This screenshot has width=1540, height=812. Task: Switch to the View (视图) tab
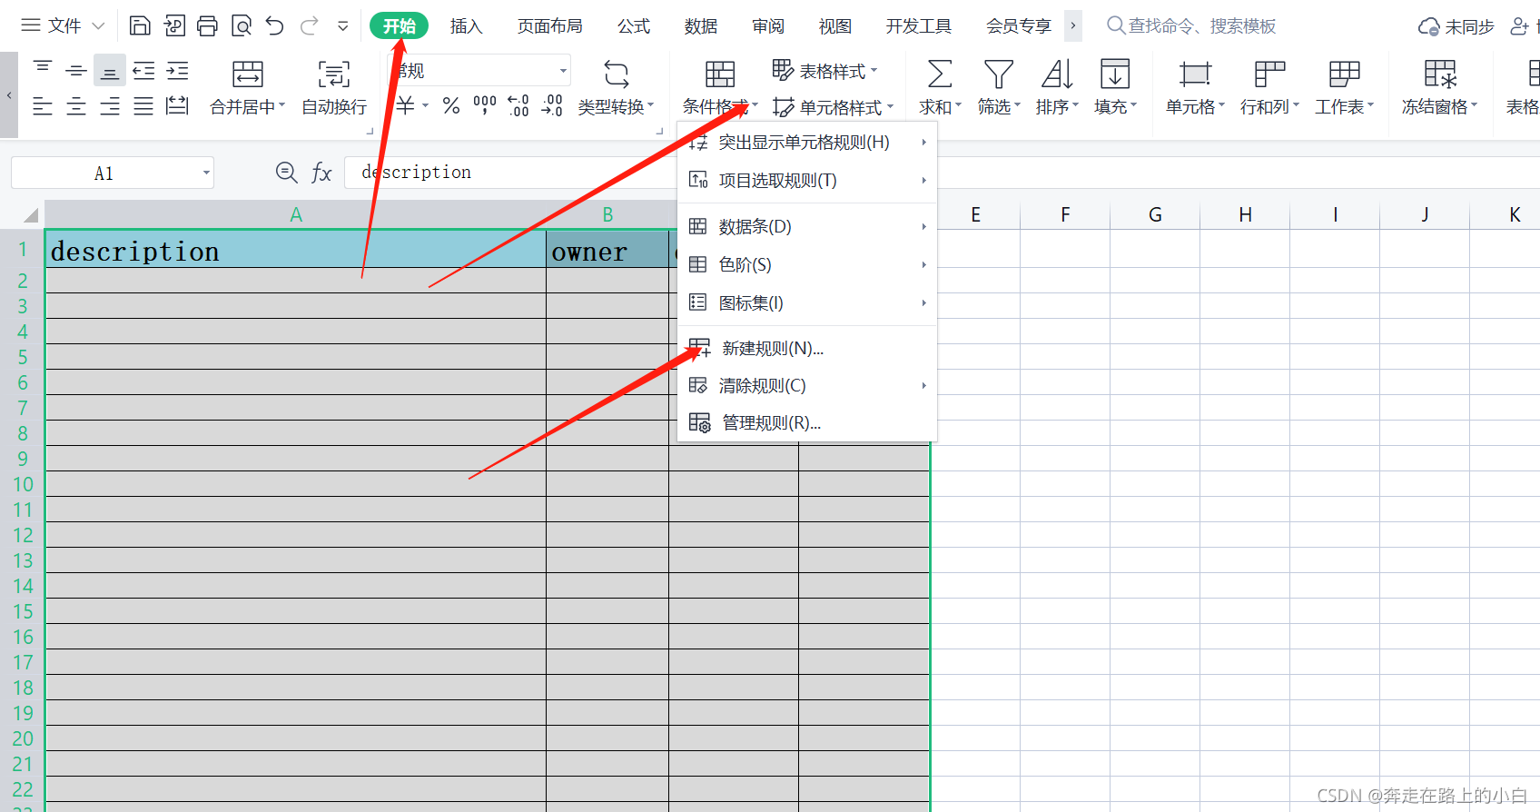click(x=835, y=26)
